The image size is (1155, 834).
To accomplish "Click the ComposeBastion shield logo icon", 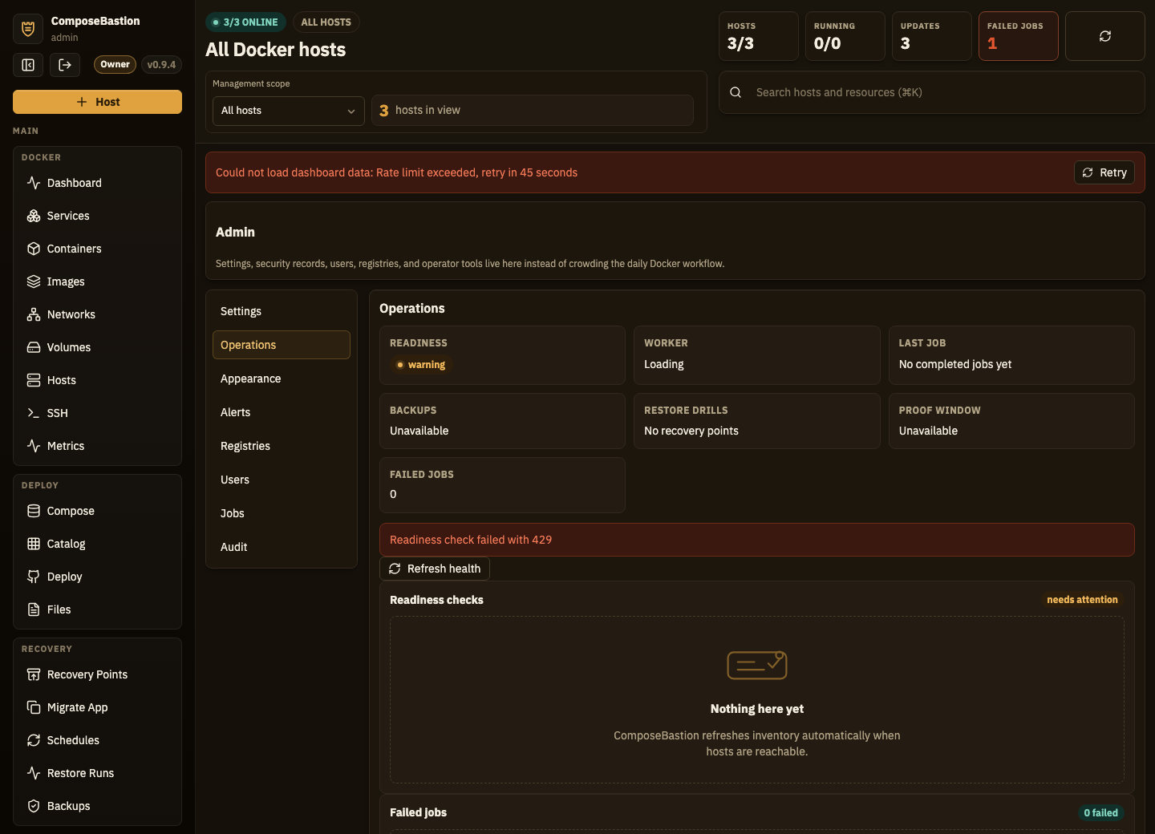I will click(28, 29).
